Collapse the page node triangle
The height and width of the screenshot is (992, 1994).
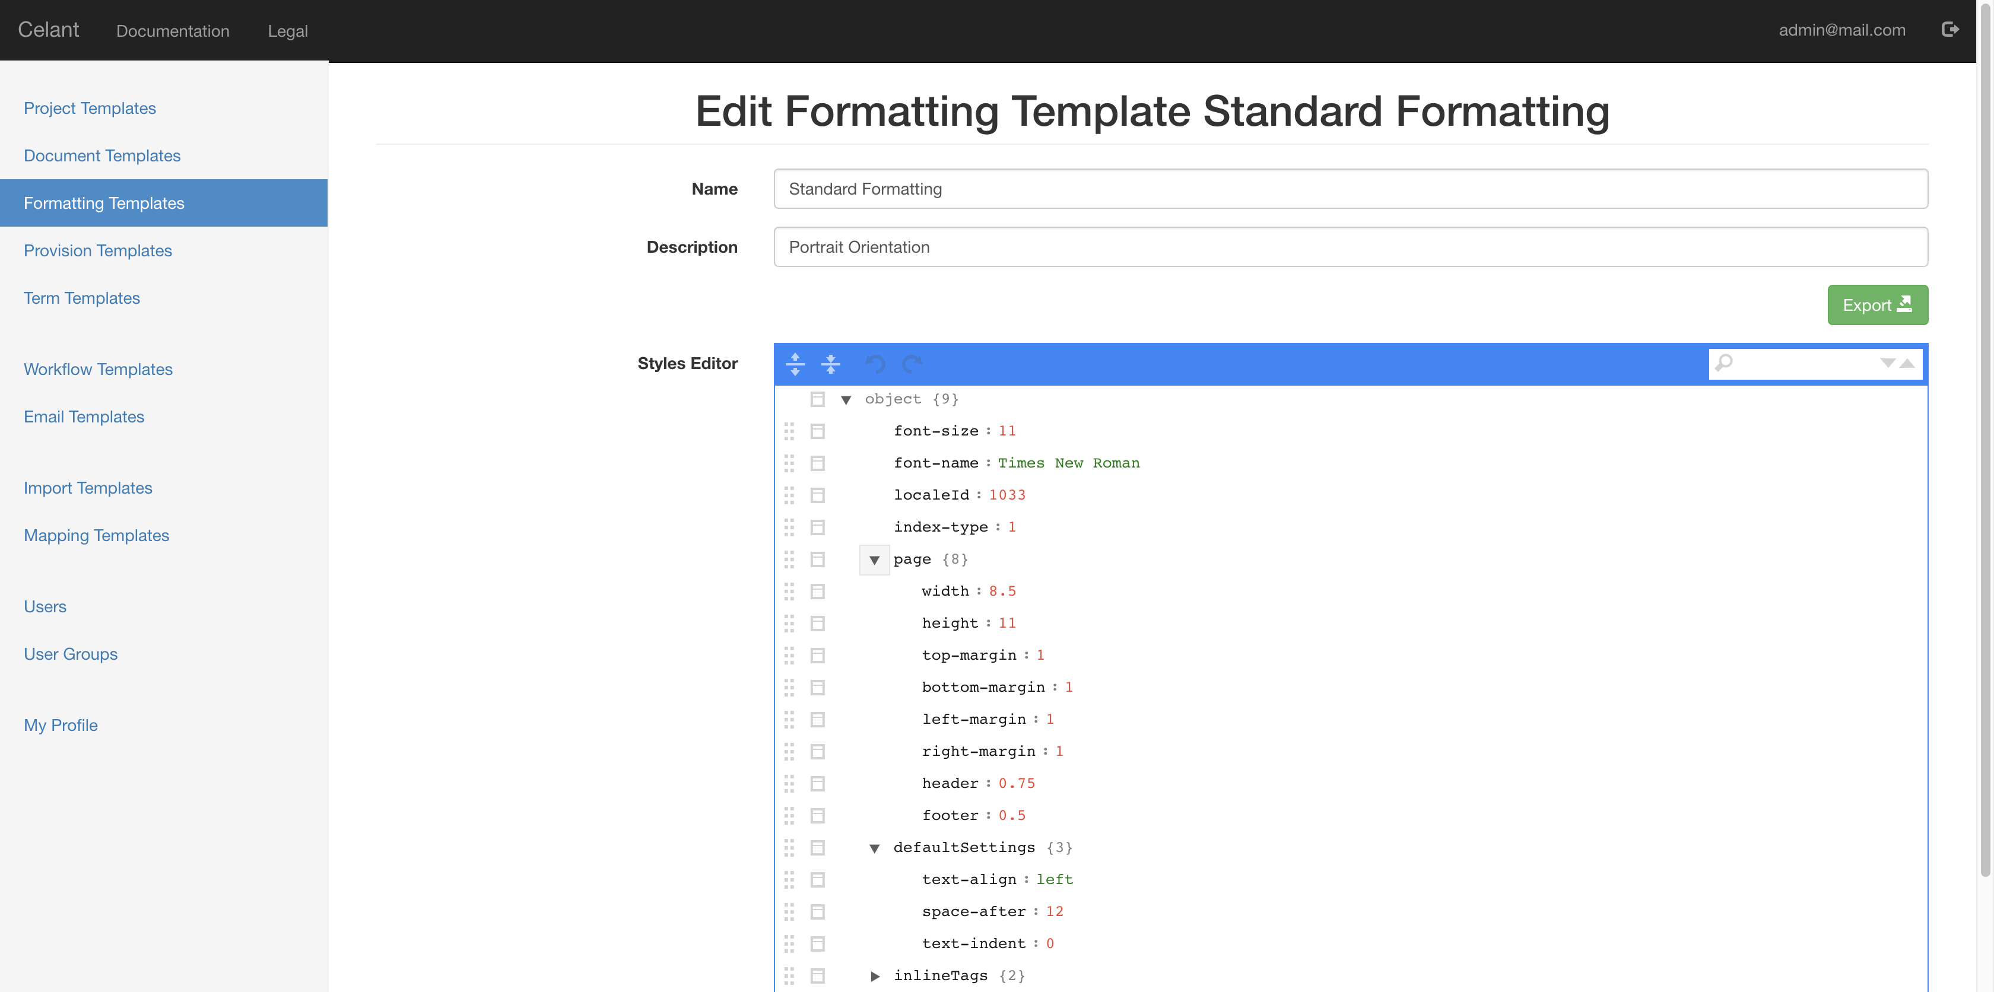874,559
